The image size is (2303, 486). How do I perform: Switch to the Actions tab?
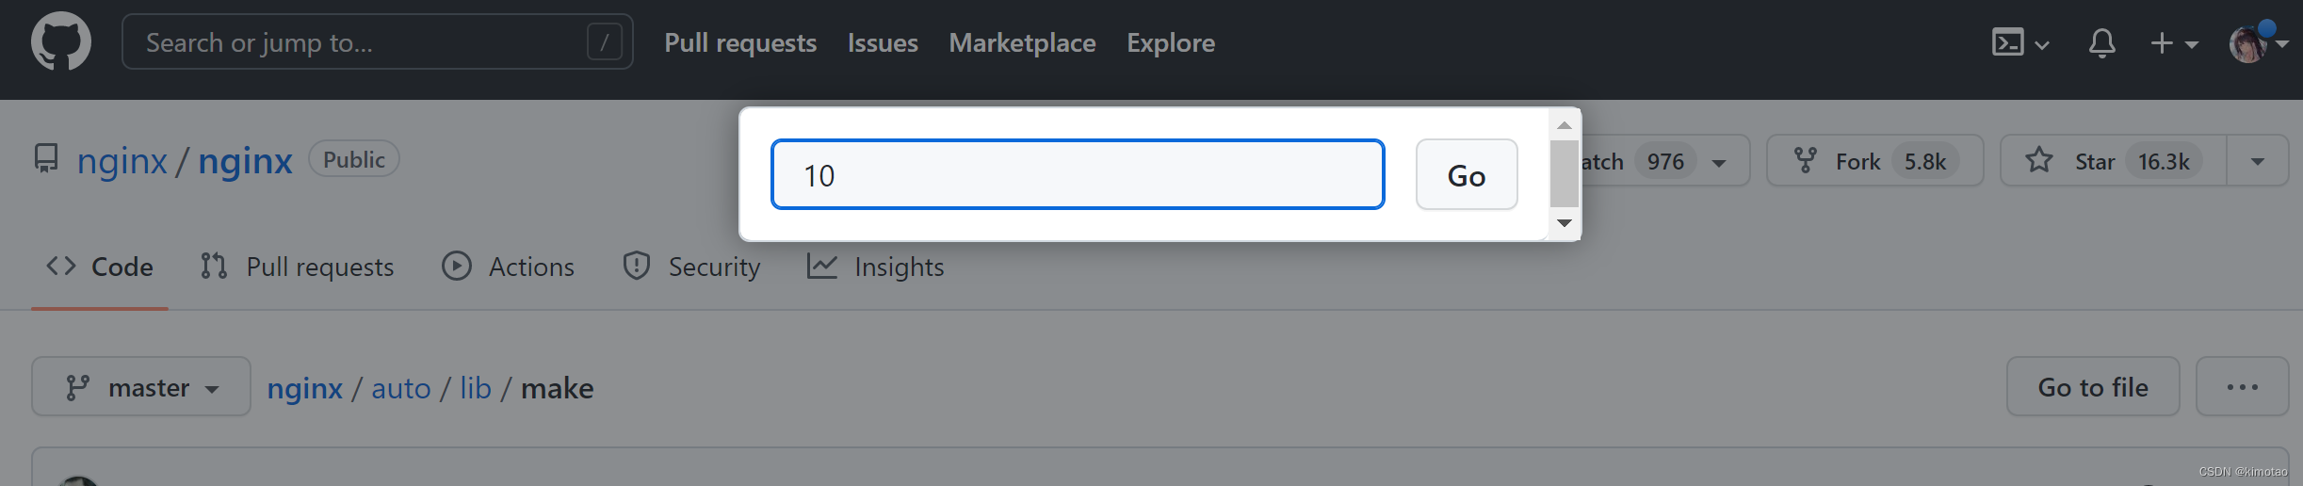pos(509,267)
